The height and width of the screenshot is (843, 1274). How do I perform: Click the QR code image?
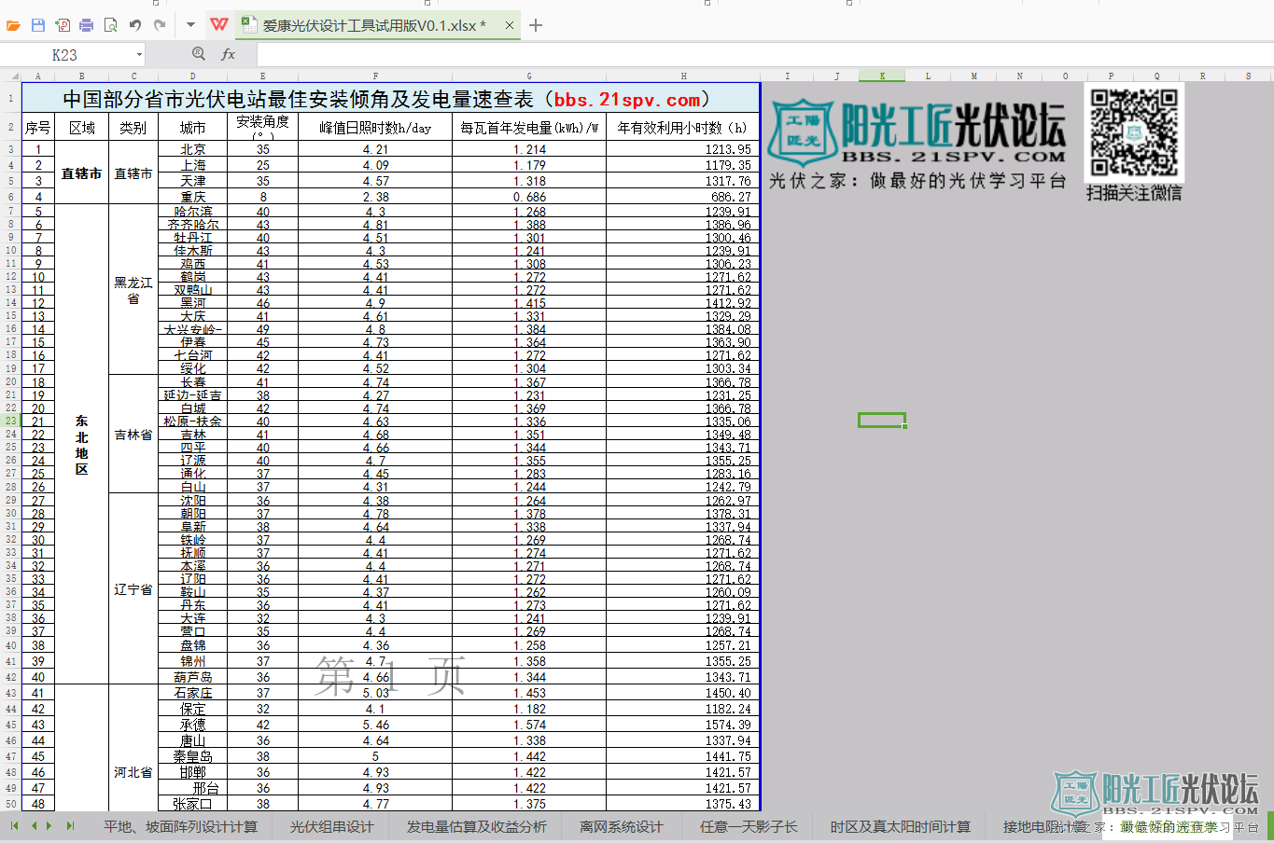point(1134,132)
